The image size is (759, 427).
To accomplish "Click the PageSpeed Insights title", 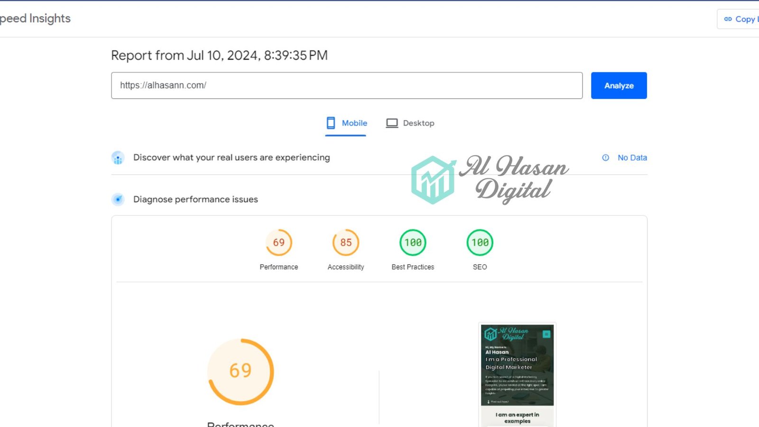I will (x=35, y=19).
